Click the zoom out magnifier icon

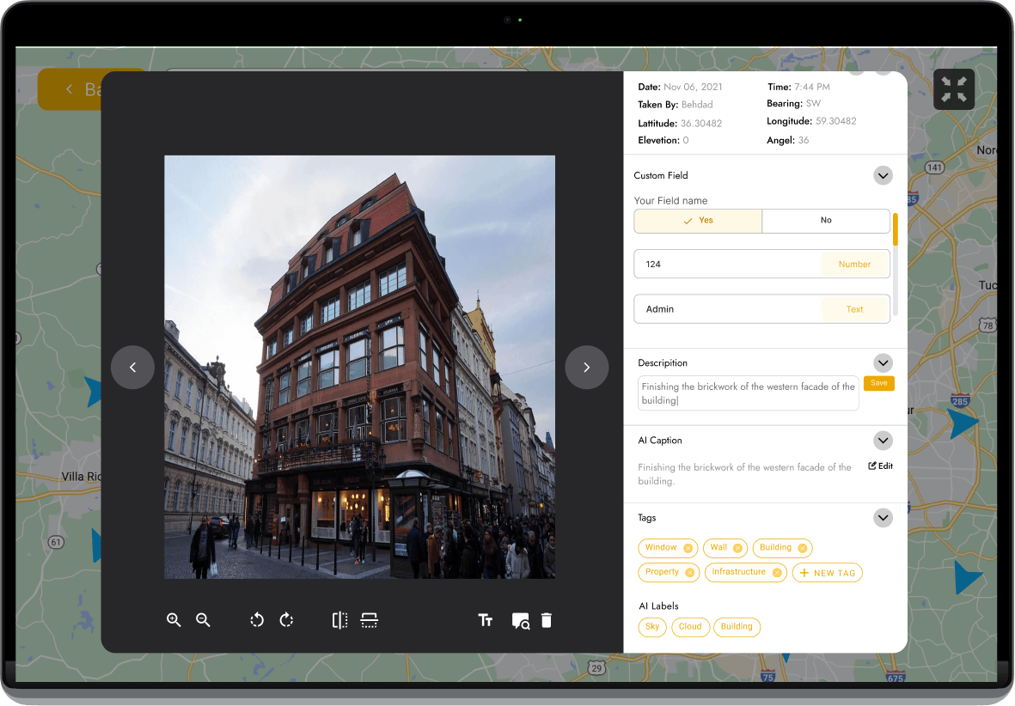tap(203, 620)
